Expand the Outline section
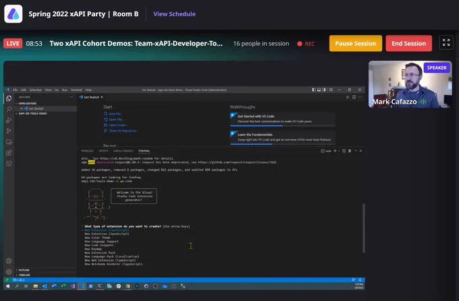The height and width of the screenshot is (301, 459). 45,270
